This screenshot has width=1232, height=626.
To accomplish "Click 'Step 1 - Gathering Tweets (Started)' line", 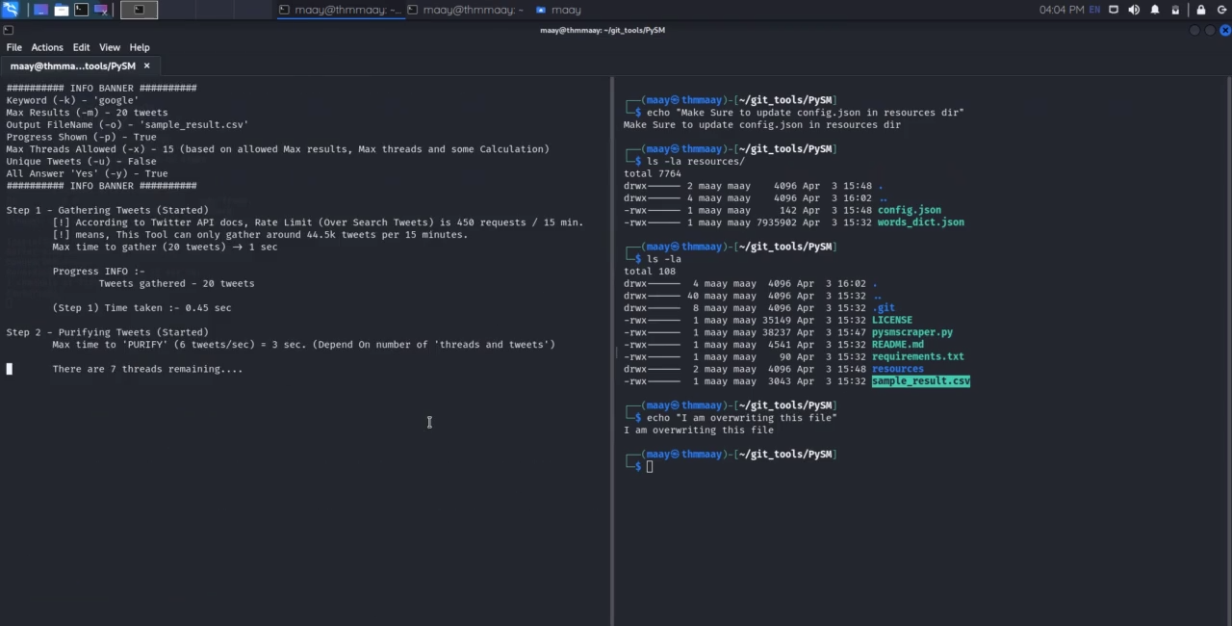I will (x=108, y=210).
